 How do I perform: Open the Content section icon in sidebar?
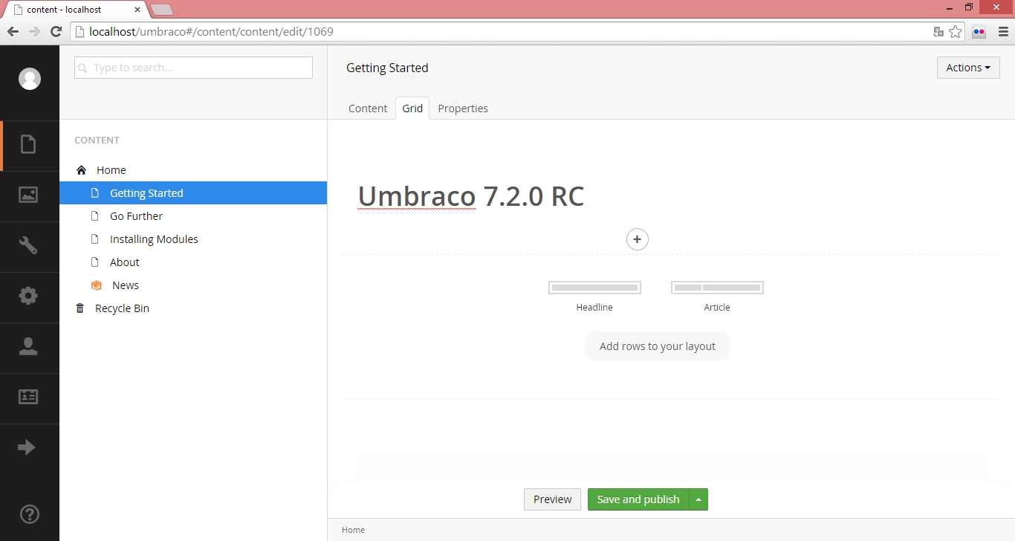[28, 144]
